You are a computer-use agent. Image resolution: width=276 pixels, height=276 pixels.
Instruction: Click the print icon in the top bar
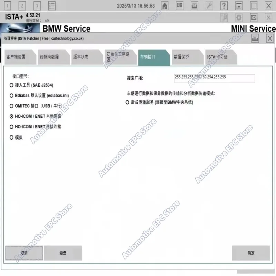194,6
